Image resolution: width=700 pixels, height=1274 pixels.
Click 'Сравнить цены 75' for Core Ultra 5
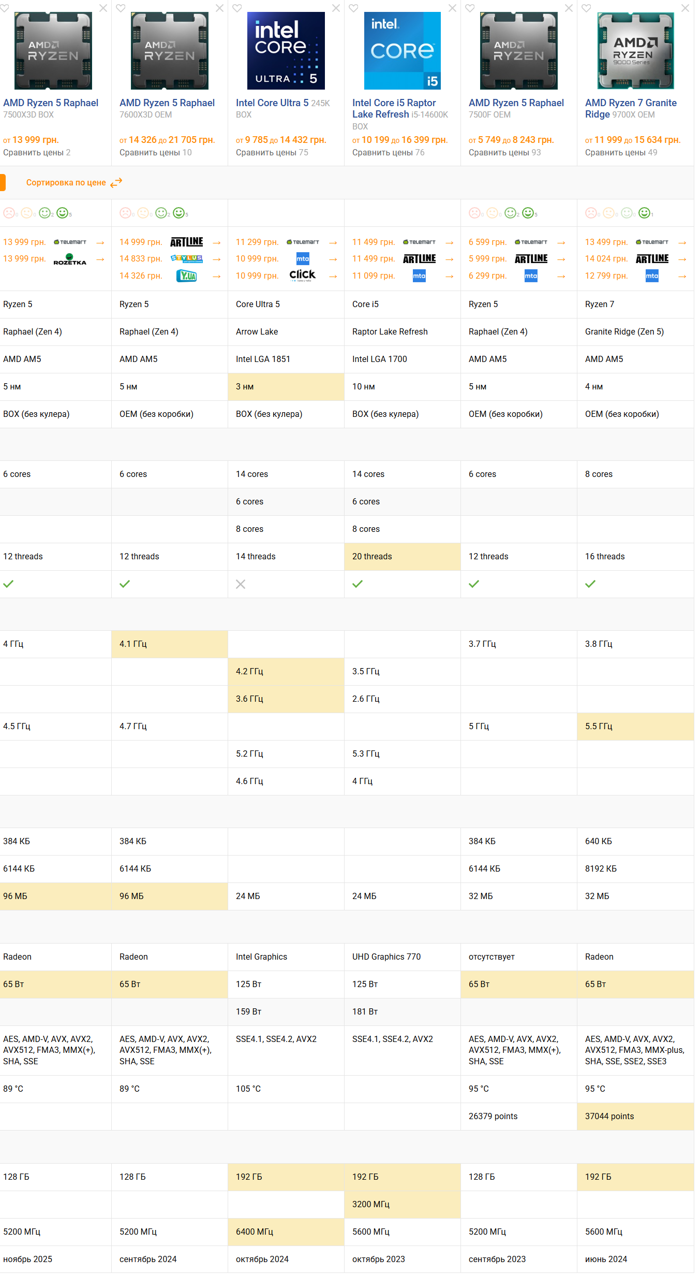pos(272,152)
